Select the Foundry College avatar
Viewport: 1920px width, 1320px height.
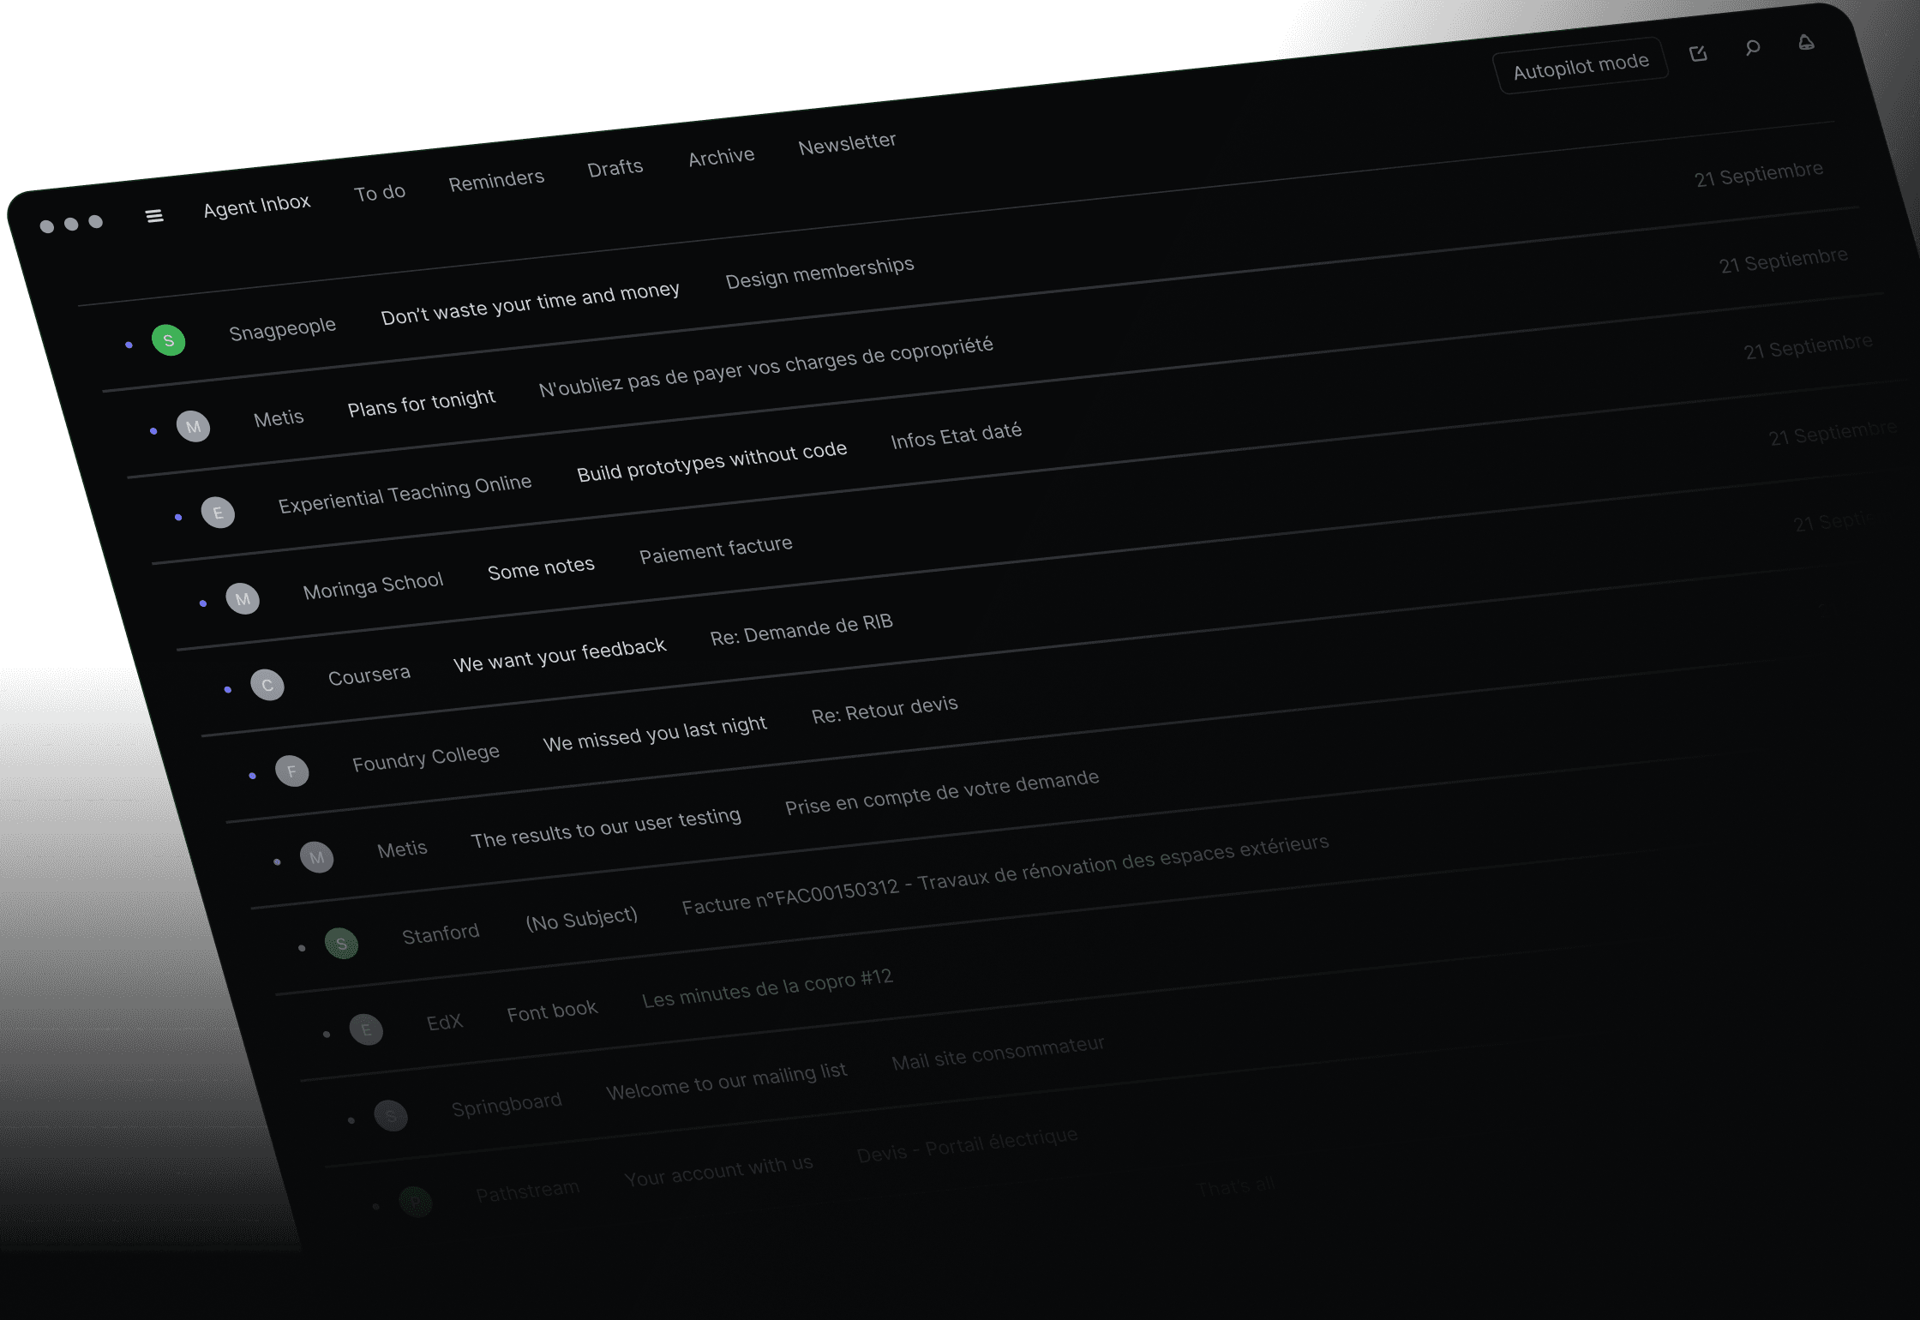(x=292, y=771)
